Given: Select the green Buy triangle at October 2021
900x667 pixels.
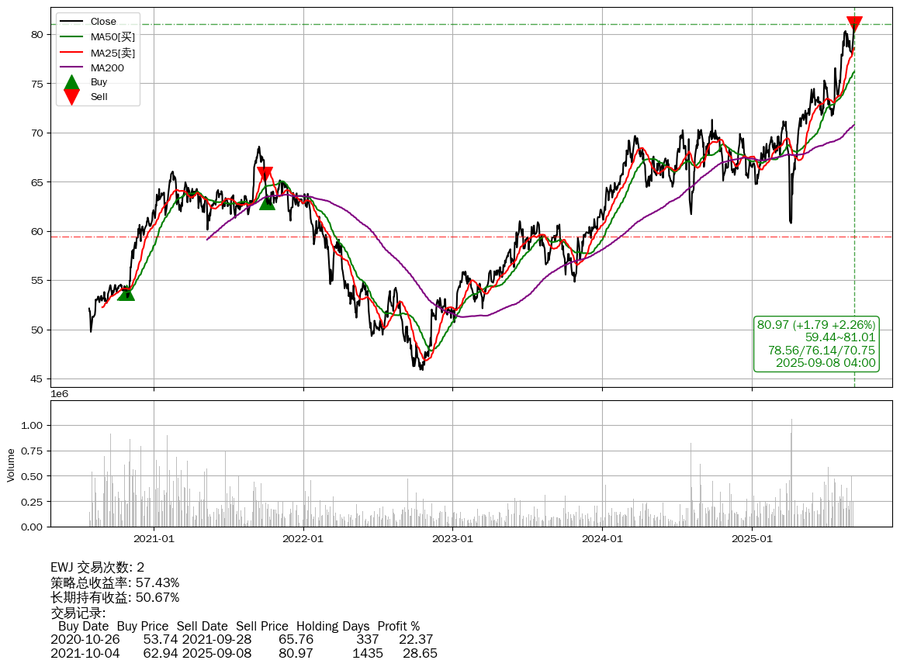Looking at the screenshot, I should pos(267,202).
